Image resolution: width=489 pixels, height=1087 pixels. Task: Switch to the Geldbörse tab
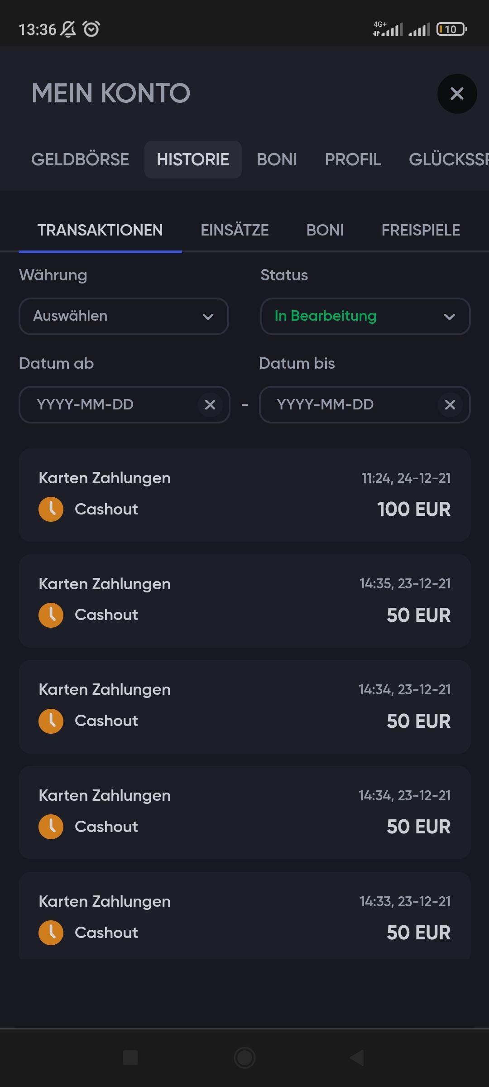coord(80,159)
